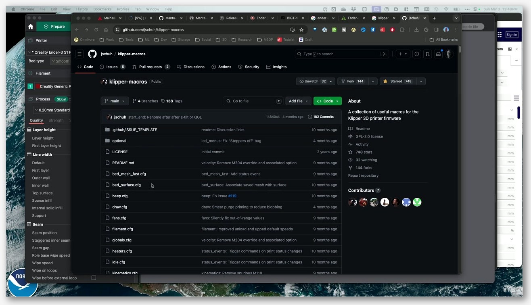Open the issues shortcut icon in GitHub header
Image resolution: width=531 pixels, height=305 pixels.
tap(417, 54)
